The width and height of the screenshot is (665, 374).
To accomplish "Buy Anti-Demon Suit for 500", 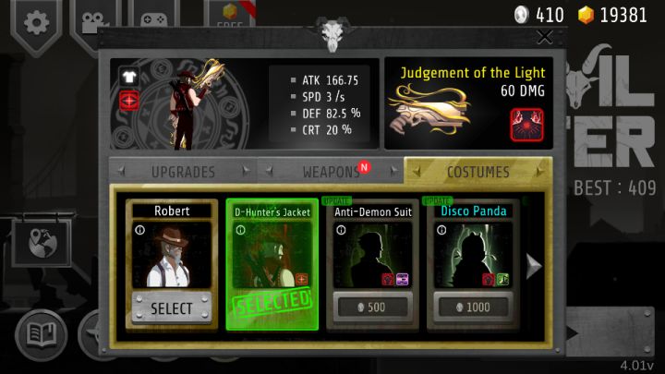I will point(372,307).
